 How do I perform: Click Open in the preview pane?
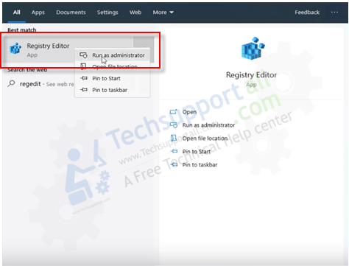click(189, 112)
